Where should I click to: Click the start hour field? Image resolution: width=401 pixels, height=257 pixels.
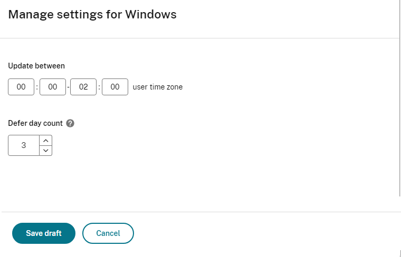click(x=21, y=87)
